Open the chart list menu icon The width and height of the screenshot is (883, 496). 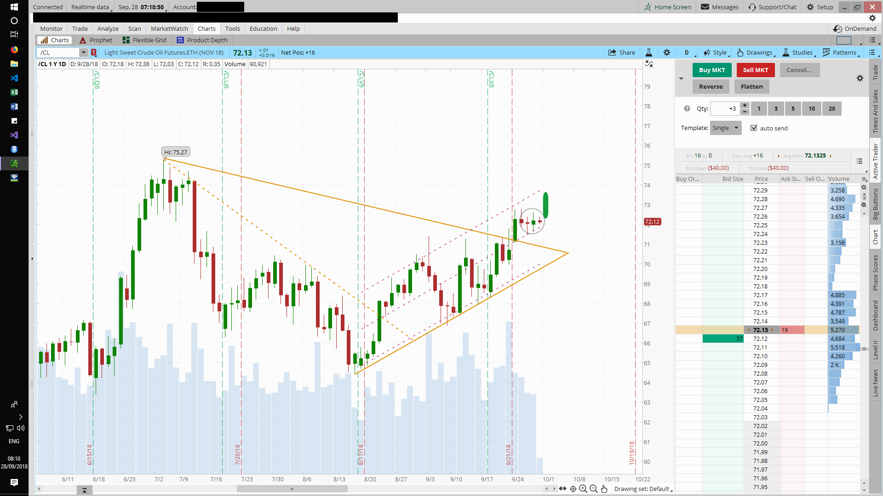click(x=872, y=52)
